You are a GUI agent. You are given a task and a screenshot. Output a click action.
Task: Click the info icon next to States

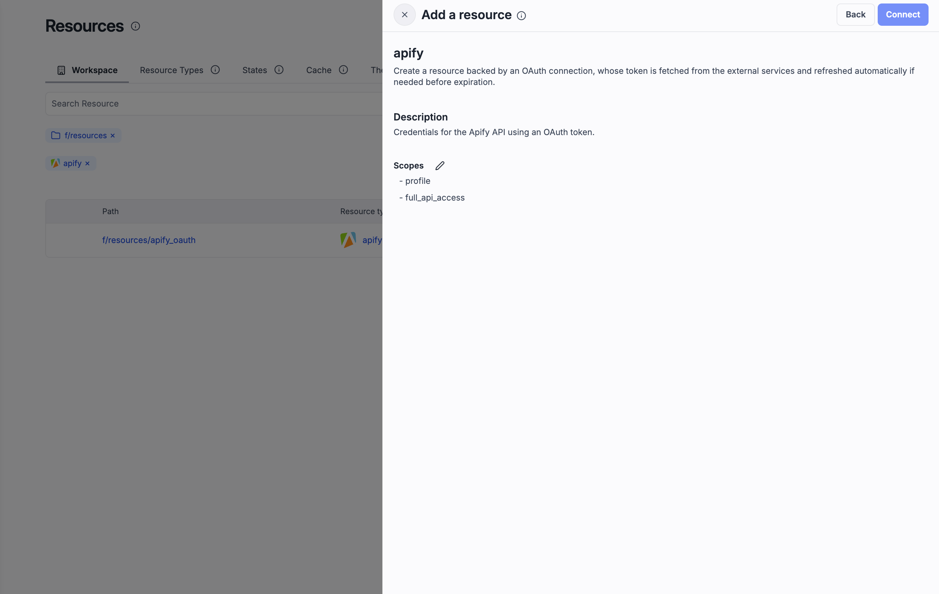point(279,70)
